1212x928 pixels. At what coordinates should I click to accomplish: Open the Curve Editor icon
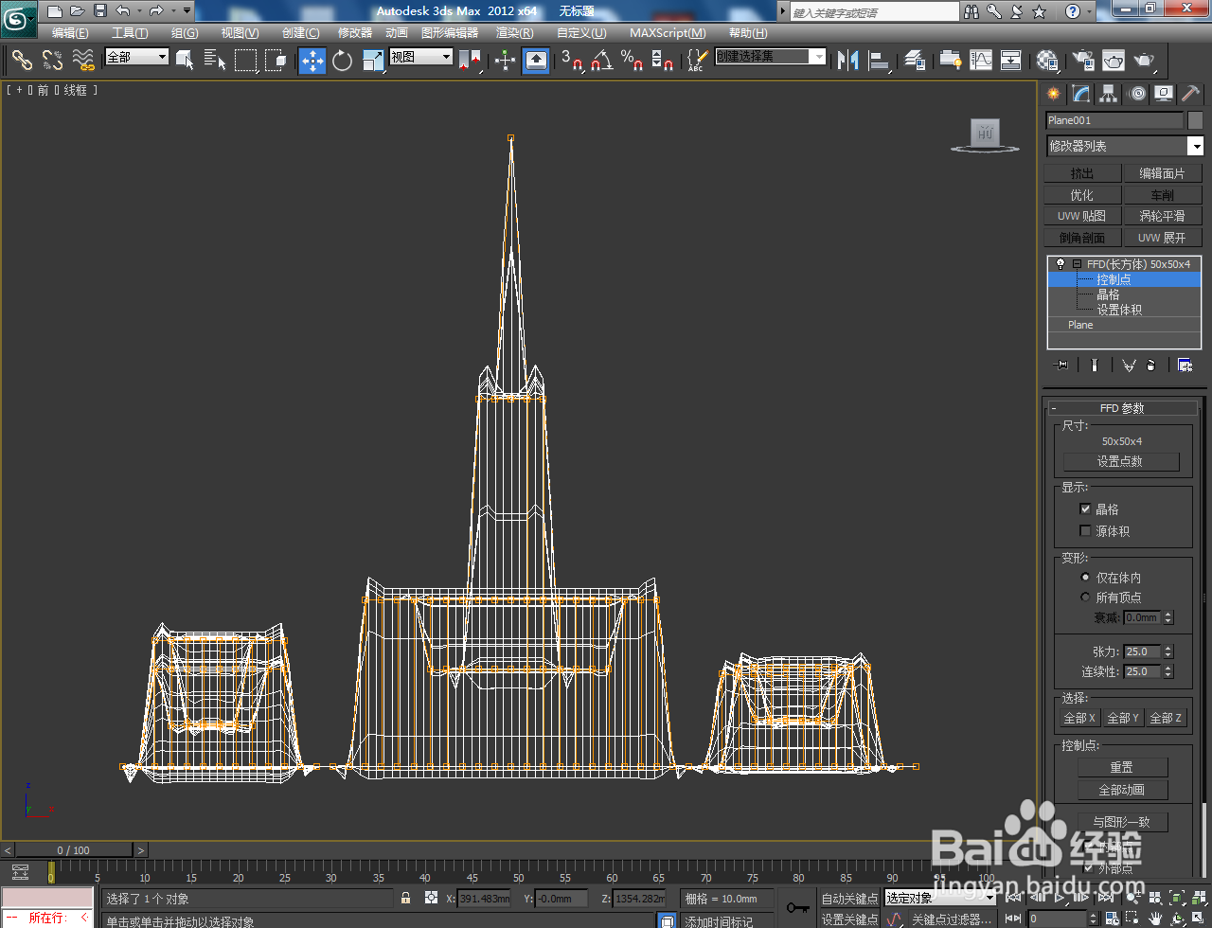(981, 60)
